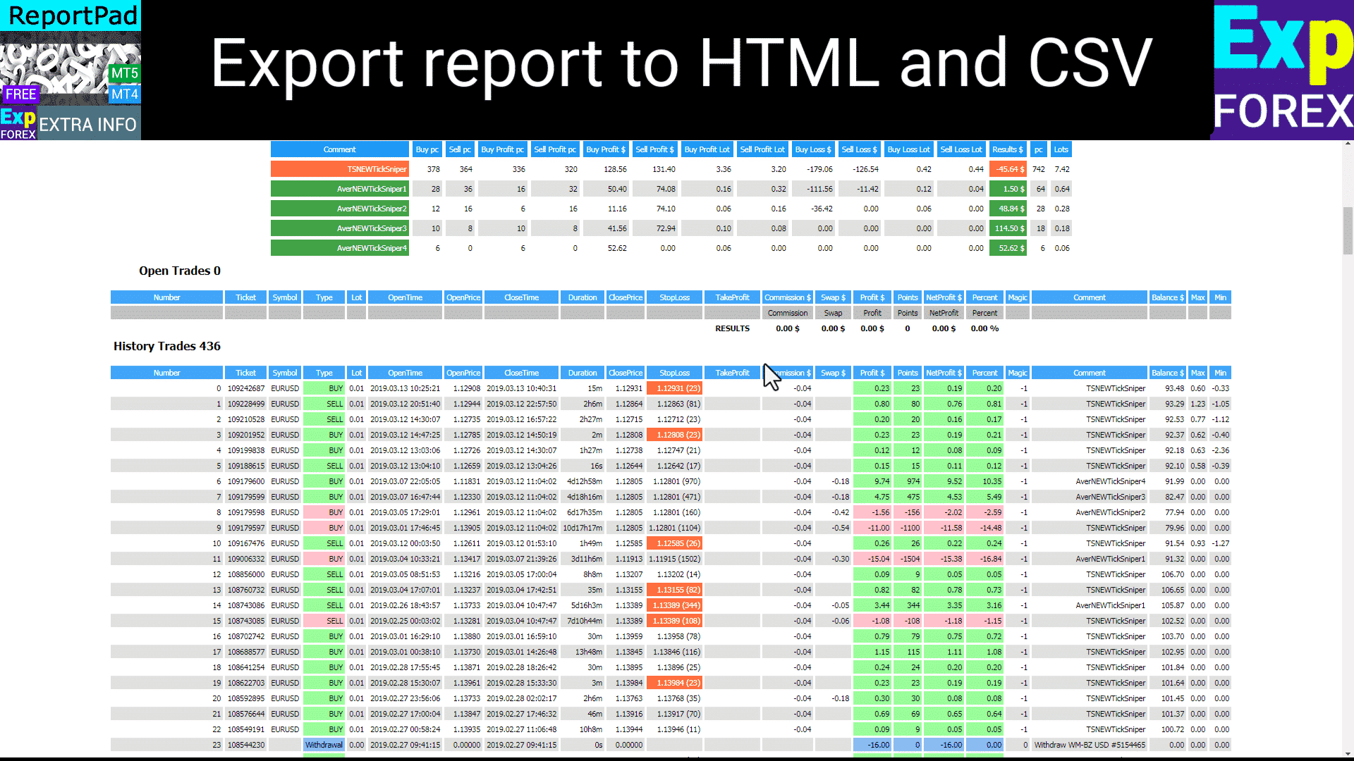
Task: Click the Comment header in summary table
Action: [339, 149]
